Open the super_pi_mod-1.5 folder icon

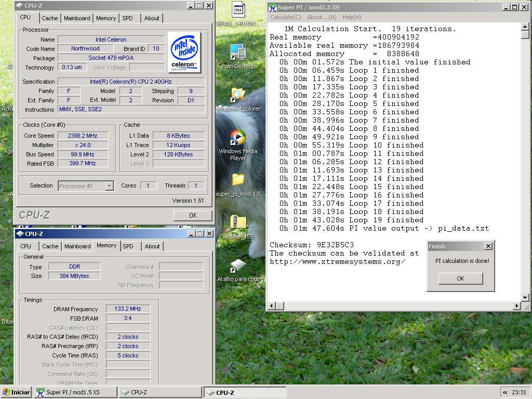(238, 179)
